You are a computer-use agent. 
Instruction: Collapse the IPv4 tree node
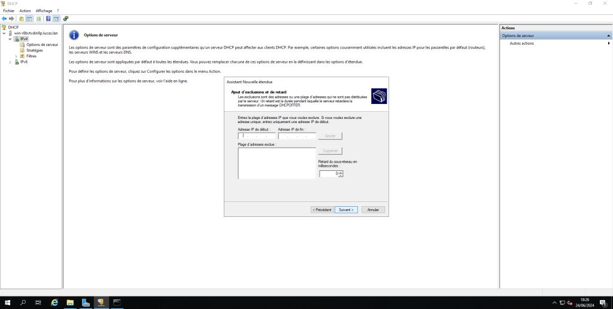pyautogui.click(x=10, y=39)
